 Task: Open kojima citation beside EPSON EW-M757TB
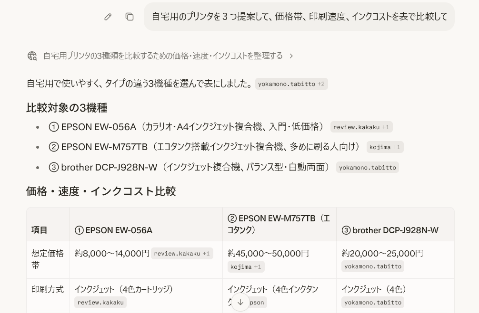[385, 147]
